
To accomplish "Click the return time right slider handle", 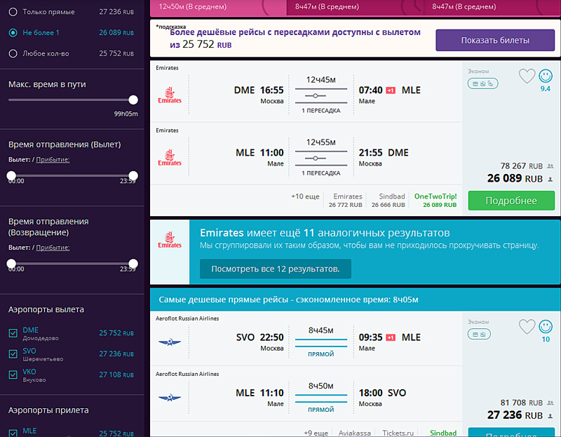I will pyautogui.click(x=133, y=264).
